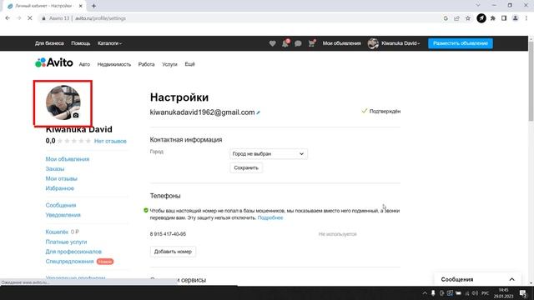Screen dimensions: 534x300
Task: Open Помощь in top menu
Action: (81, 43)
